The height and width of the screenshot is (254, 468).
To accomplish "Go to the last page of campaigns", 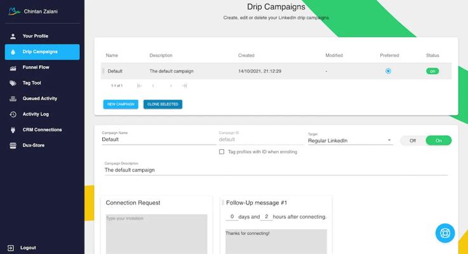I will pyautogui.click(x=184, y=86).
